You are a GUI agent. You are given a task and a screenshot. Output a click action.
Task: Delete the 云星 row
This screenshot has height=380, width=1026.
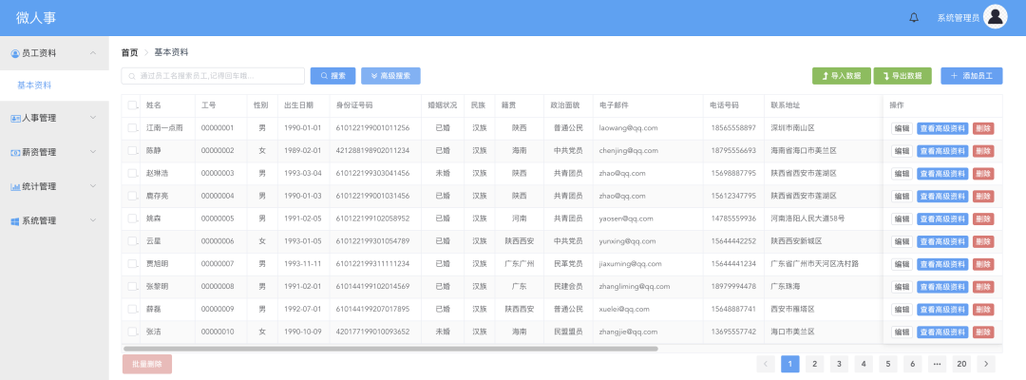983,241
